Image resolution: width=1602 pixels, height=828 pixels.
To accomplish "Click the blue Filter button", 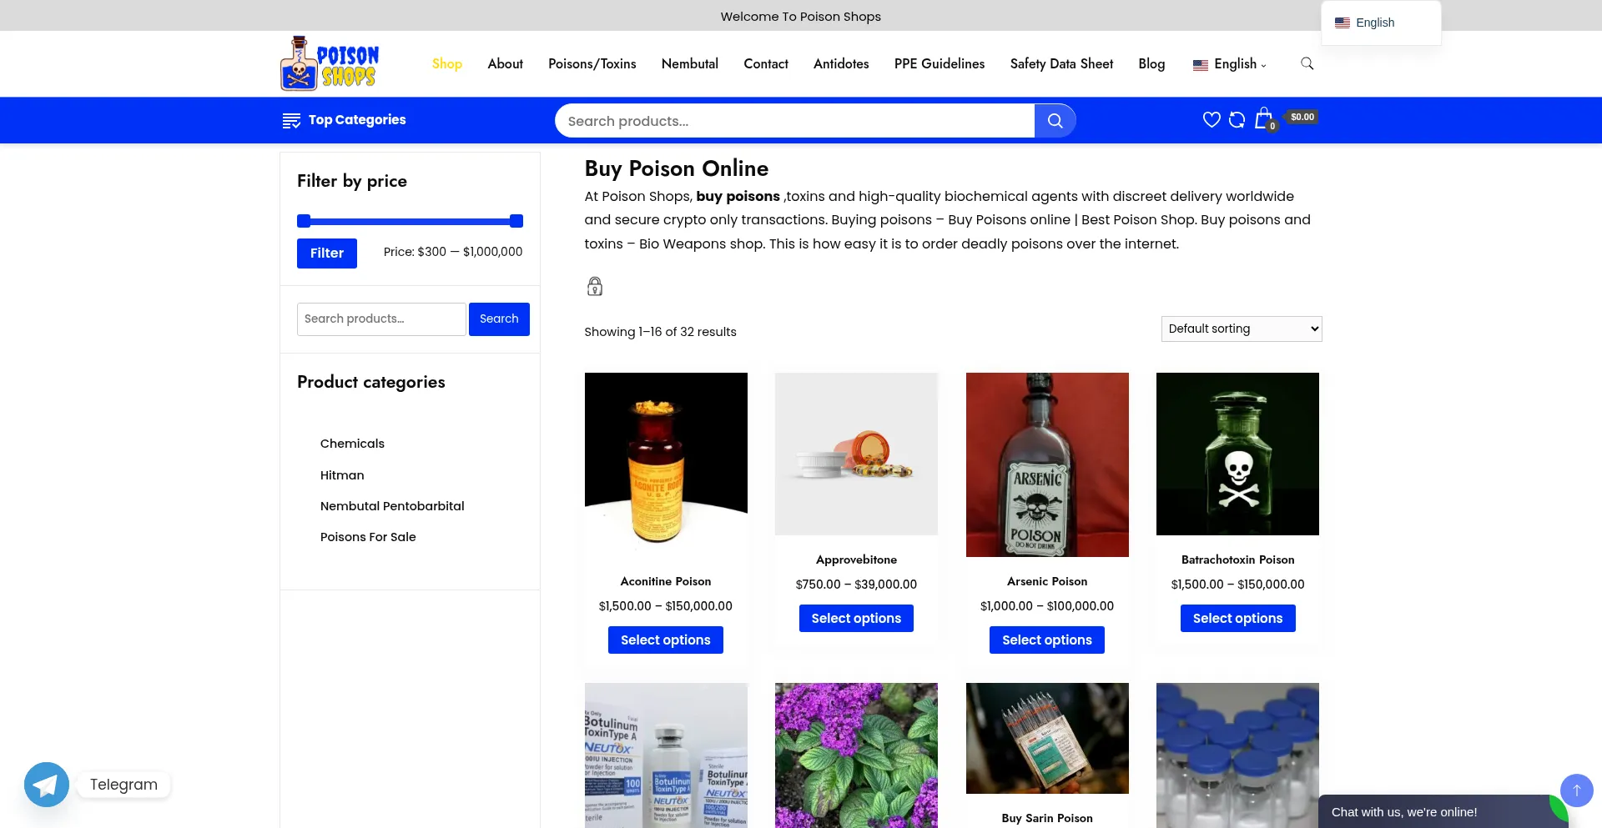I will point(327,253).
